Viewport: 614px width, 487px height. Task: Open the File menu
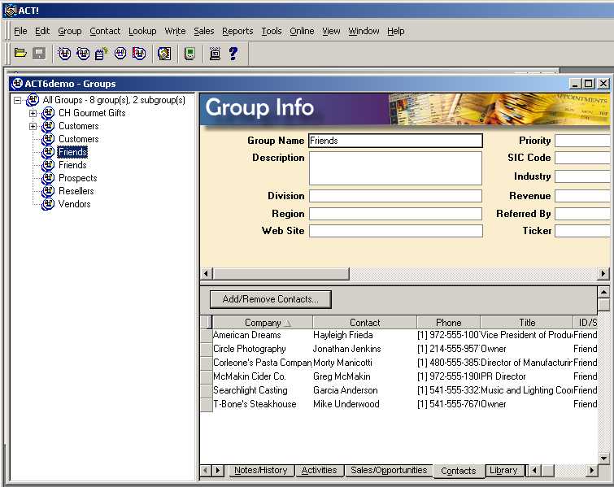click(x=20, y=31)
